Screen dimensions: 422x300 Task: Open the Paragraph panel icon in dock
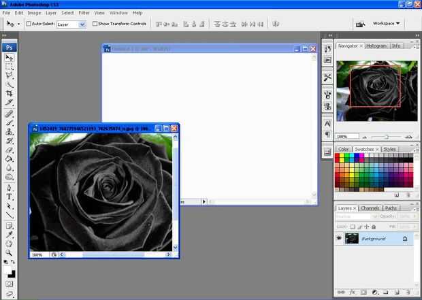(327, 134)
